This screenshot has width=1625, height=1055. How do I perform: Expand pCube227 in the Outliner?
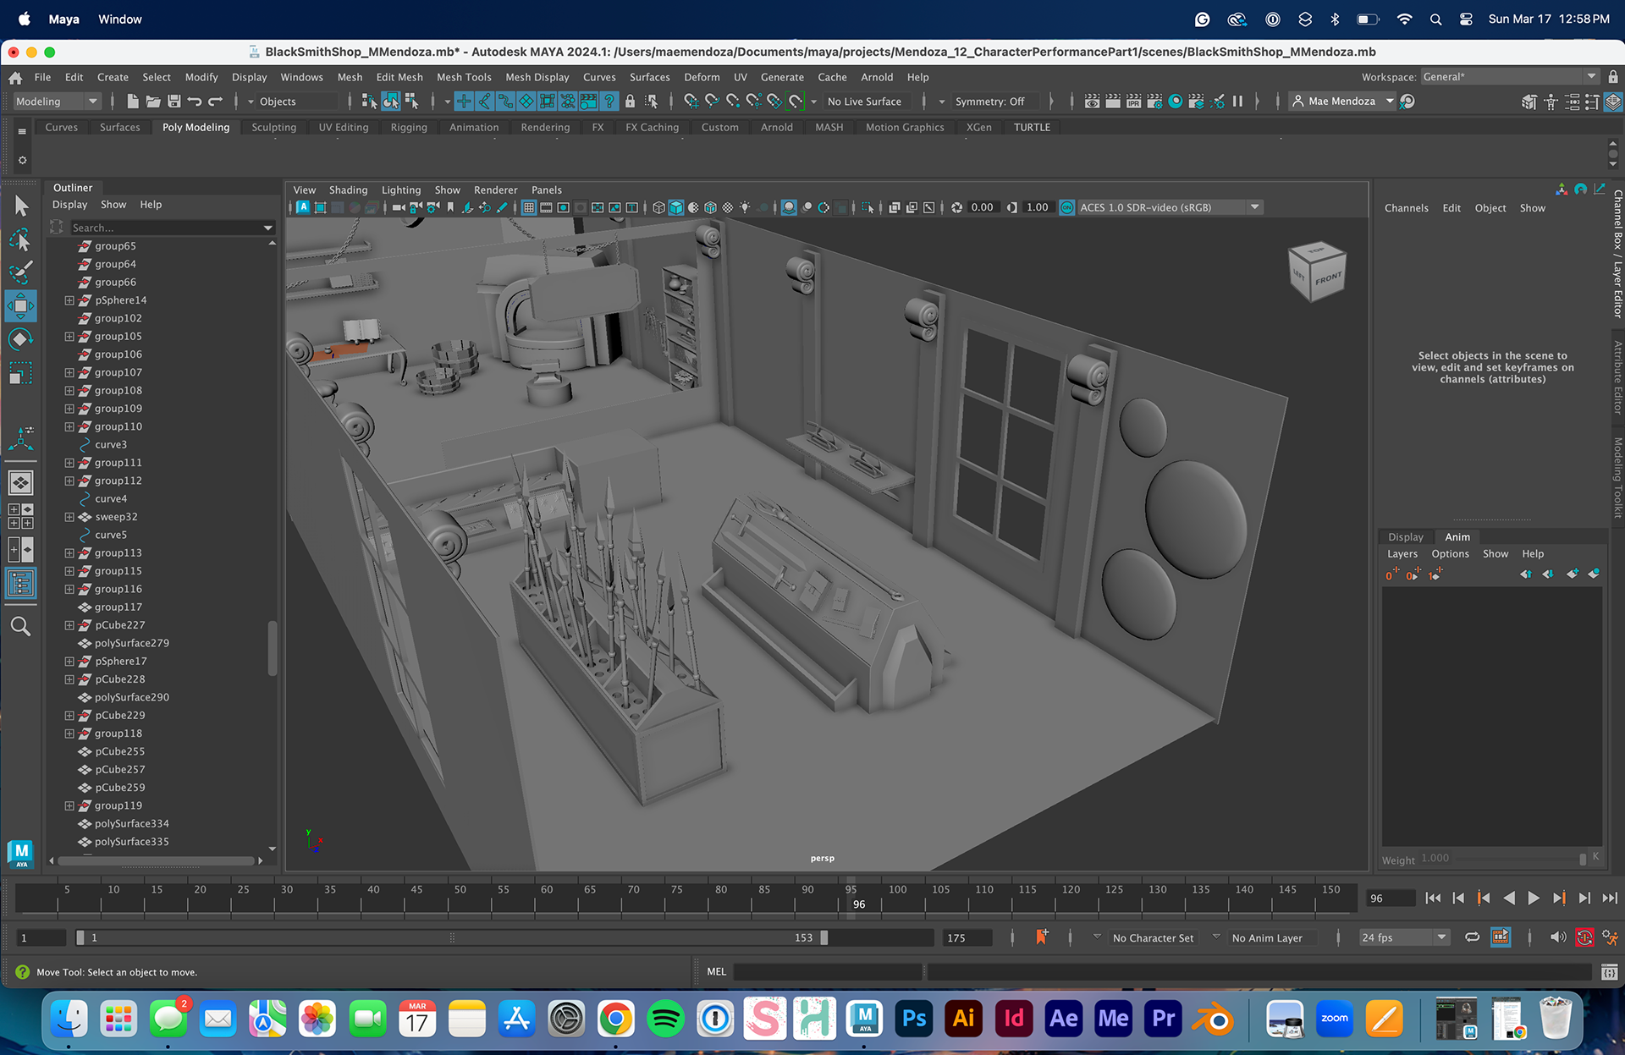coord(69,625)
